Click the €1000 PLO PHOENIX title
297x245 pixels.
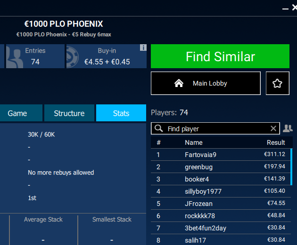tap(64, 24)
